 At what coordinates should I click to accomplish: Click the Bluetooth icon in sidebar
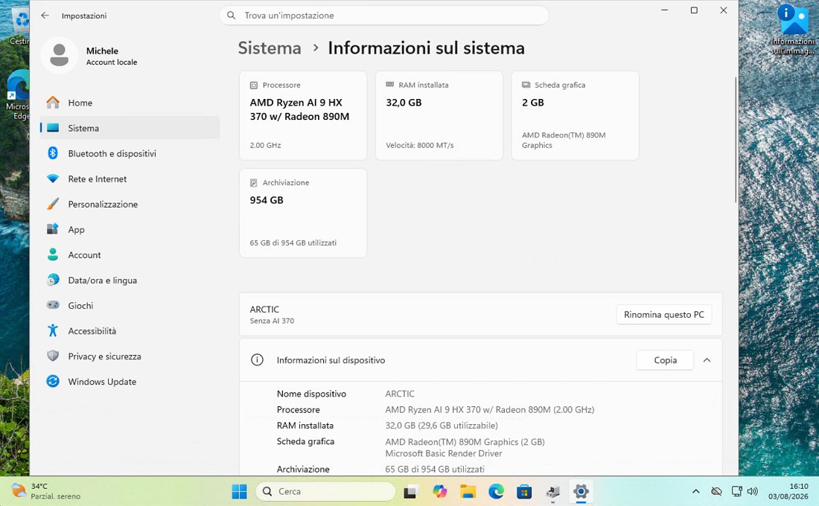coord(53,153)
